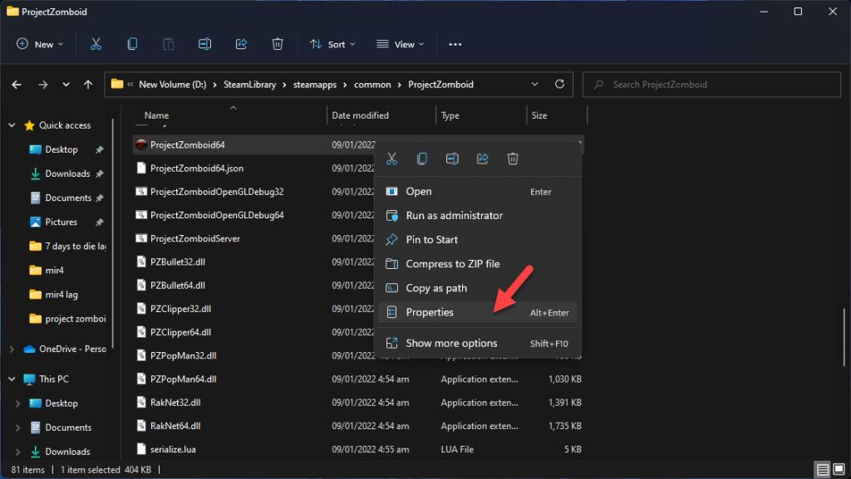This screenshot has width=851, height=479.
Task: Click steamapps in the address path
Action: pyautogui.click(x=315, y=85)
